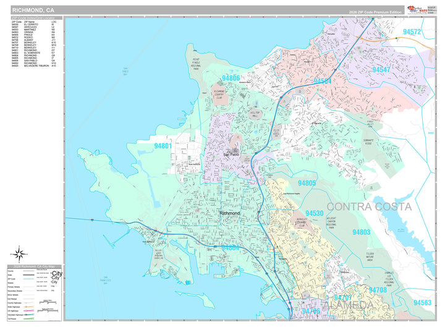Screen dimensions: 445x327
Task: Click the Wildcat Canyon Regional Park label
Action: (331, 223)
